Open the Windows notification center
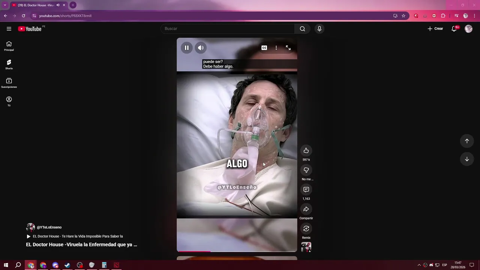The image size is (480, 270). pos(472,265)
